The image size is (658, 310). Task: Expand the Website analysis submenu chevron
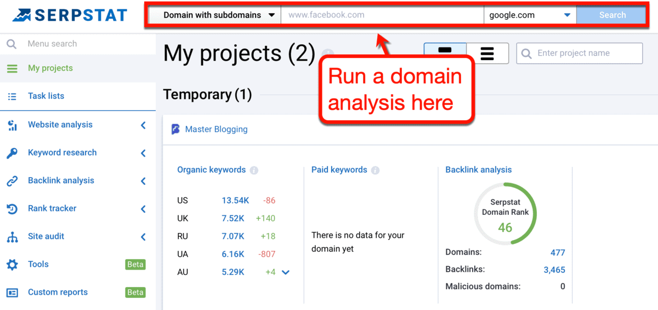[144, 125]
